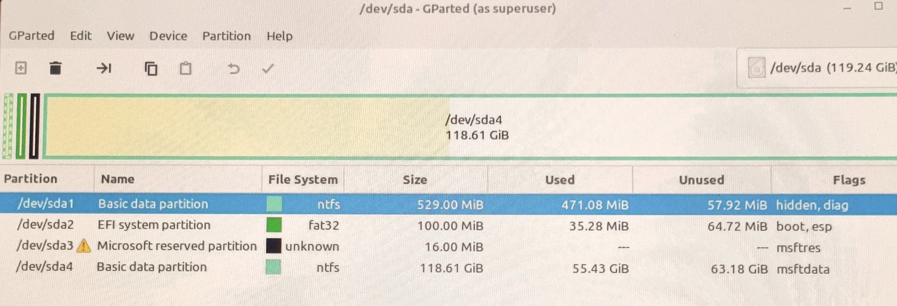Click the File System column header
This screenshot has width=897, height=306.
tap(303, 180)
